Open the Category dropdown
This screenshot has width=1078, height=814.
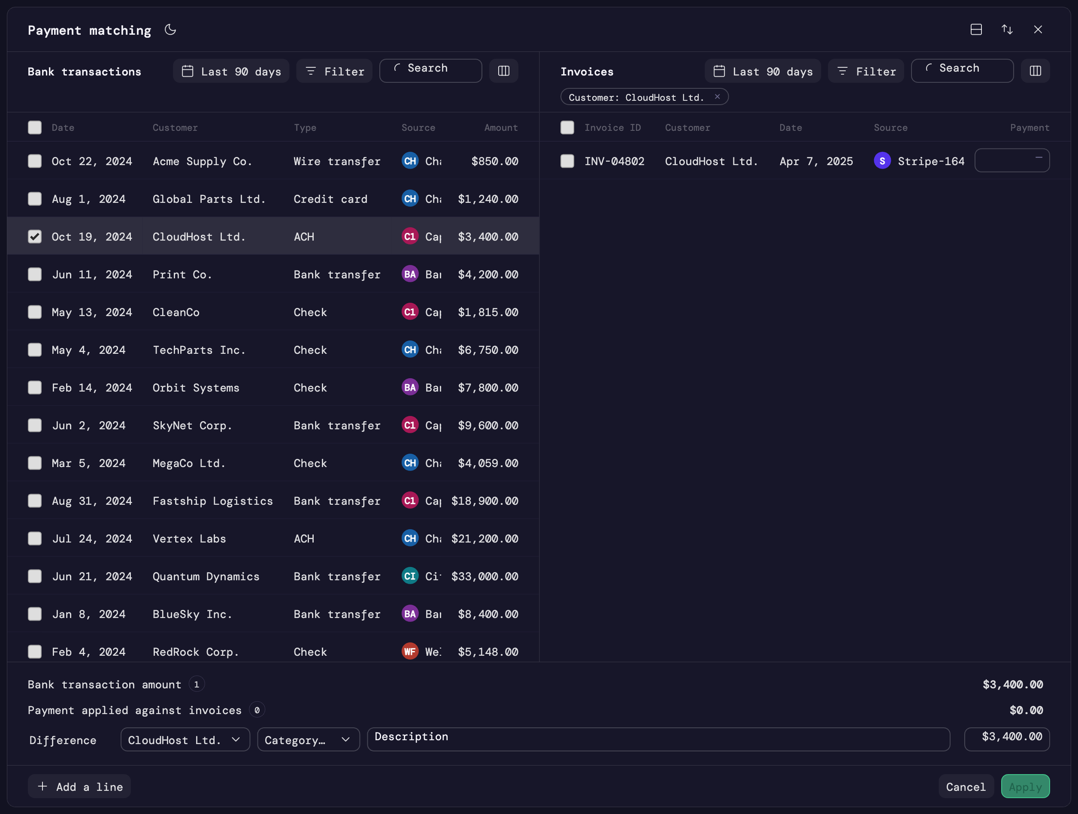click(x=309, y=739)
